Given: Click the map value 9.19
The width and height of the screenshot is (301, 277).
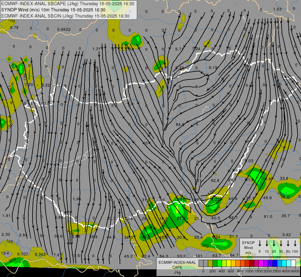Looking at the screenshot, I should tap(213, 67).
